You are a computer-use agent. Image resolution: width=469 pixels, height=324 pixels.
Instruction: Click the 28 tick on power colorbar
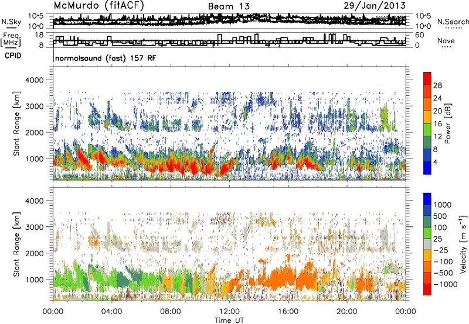pyautogui.click(x=437, y=85)
